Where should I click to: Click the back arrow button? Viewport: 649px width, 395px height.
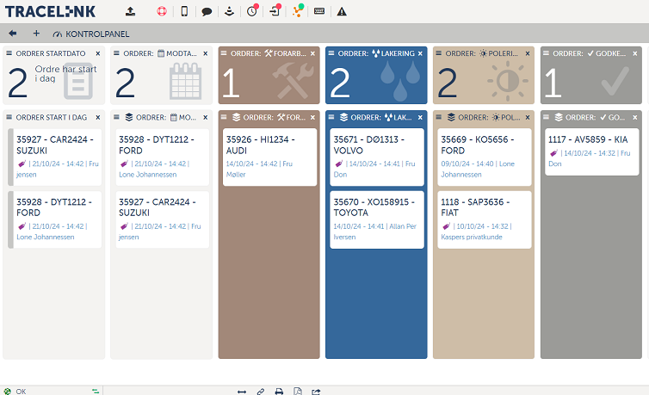pos(12,34)
